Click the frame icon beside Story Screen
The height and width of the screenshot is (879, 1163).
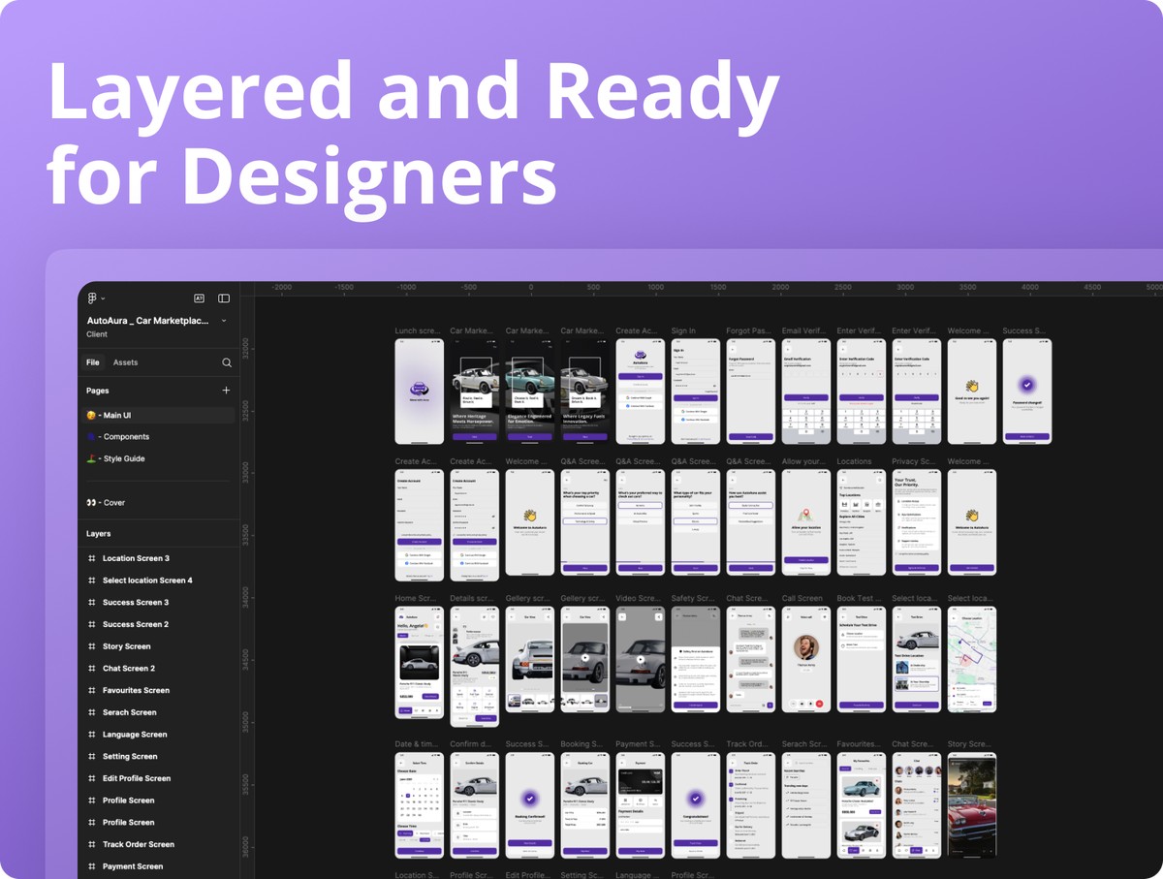92,646
